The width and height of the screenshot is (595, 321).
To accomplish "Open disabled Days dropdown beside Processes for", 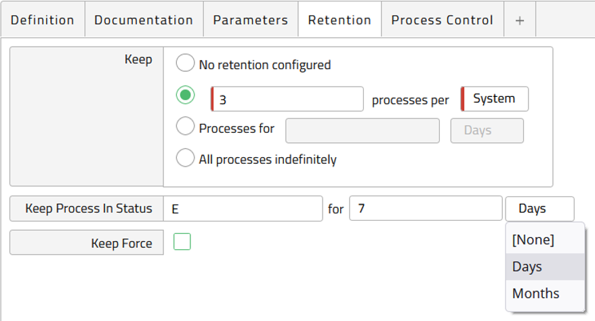I will click(487, 131).
